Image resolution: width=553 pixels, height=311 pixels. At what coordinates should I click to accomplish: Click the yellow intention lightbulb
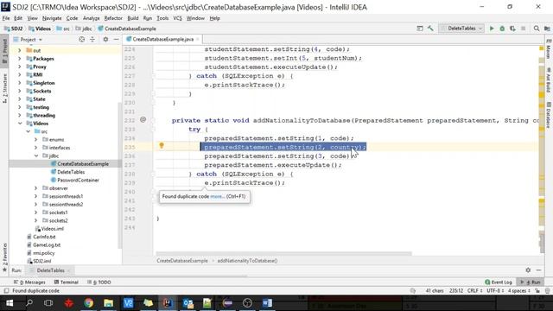162,145
